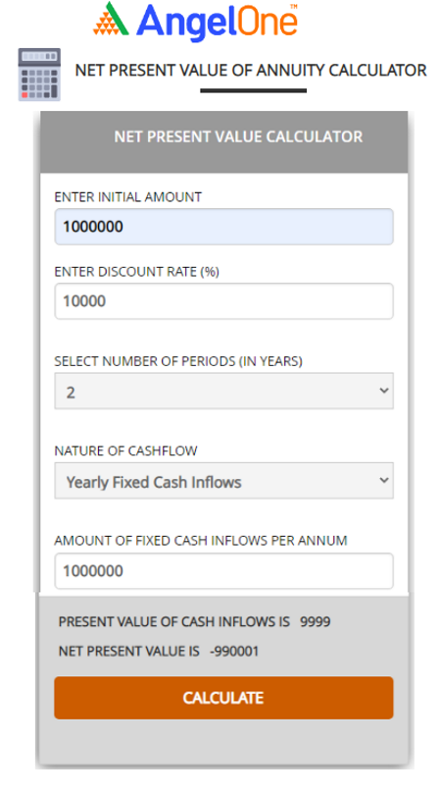The image size is (441, 795).
Task: Click the Amount of Fixed Cash Inflows label
Action: [201, 541]
